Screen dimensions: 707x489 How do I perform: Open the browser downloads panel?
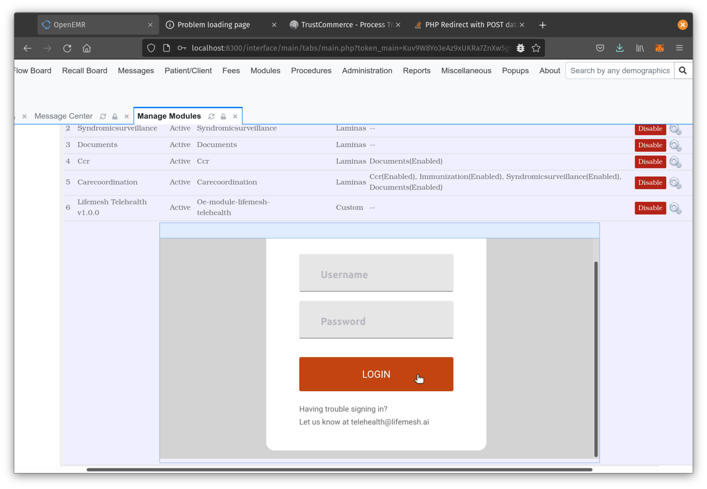[620, 48]
